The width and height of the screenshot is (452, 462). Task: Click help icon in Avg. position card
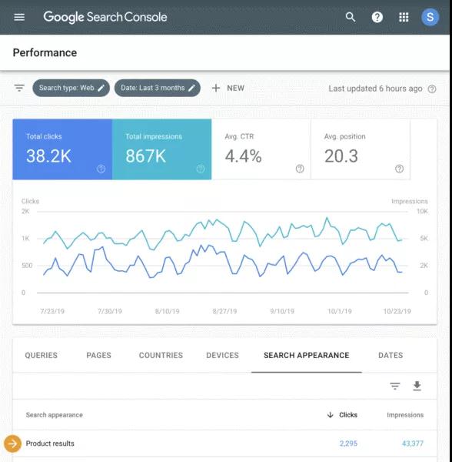(400, 169)
